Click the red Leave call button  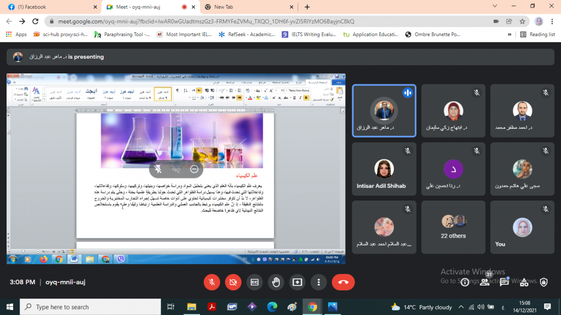coord(343,282)
